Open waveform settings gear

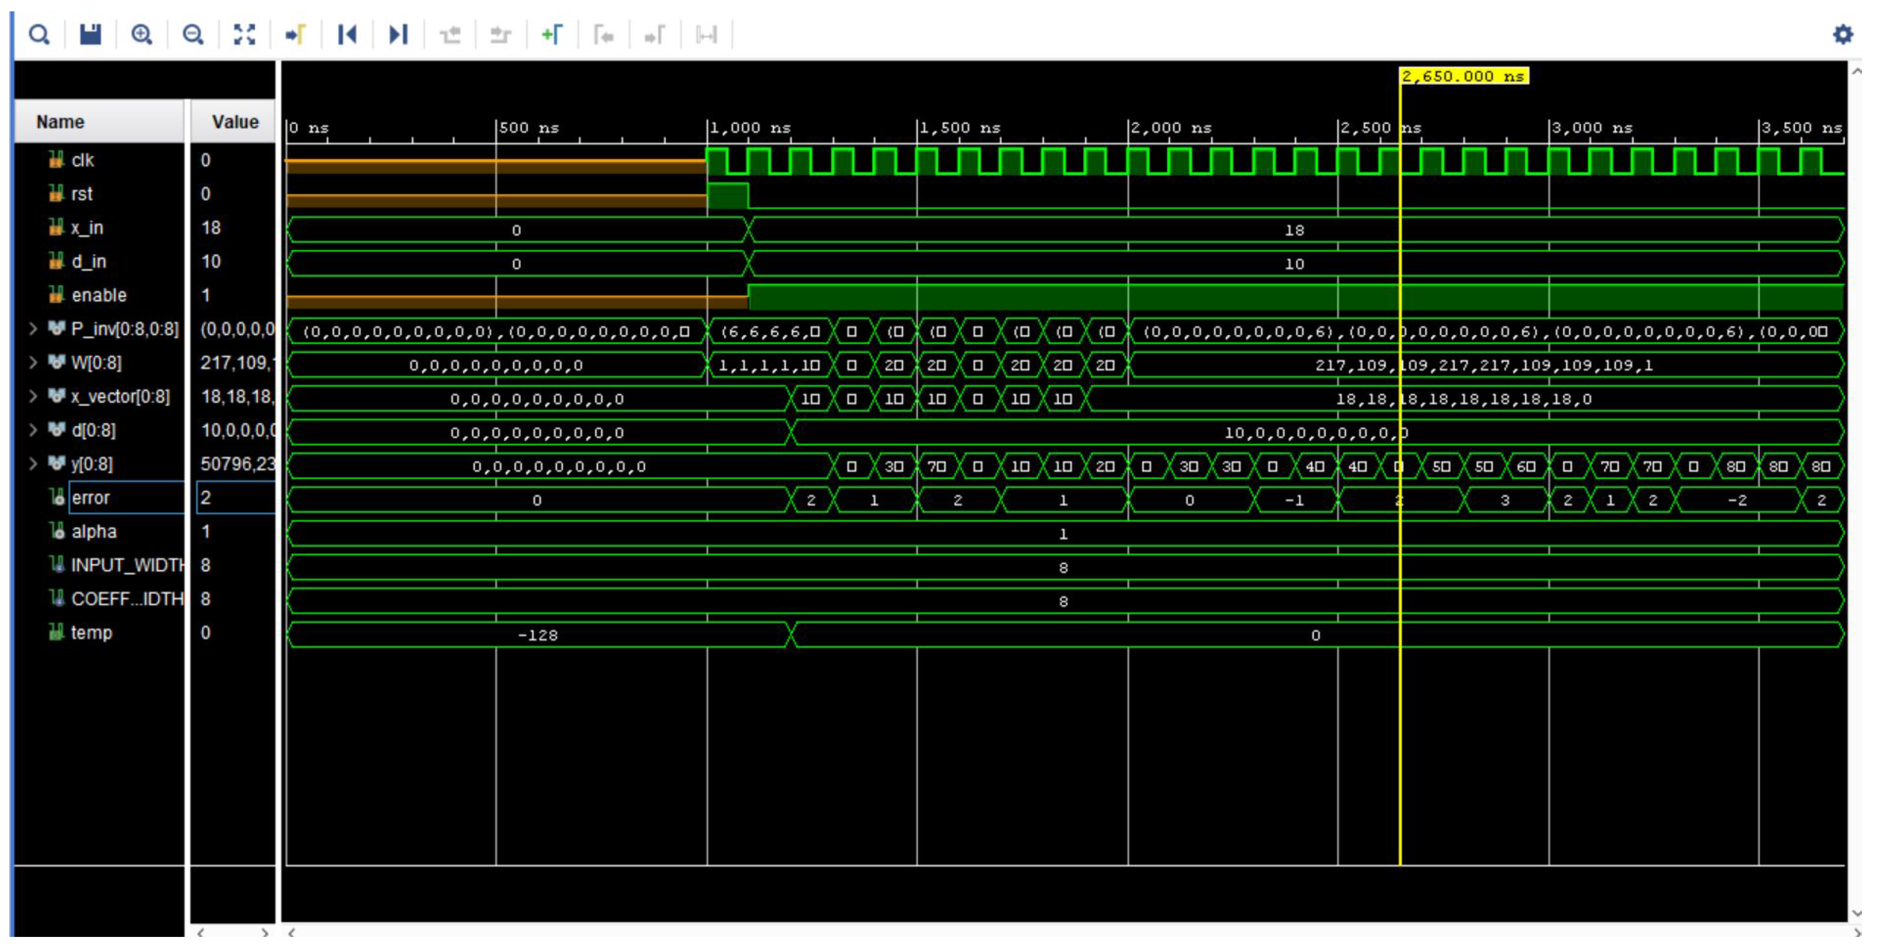tap(1843, 34)
